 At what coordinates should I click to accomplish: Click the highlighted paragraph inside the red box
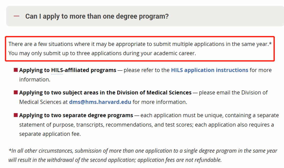(x=140, y=49)
